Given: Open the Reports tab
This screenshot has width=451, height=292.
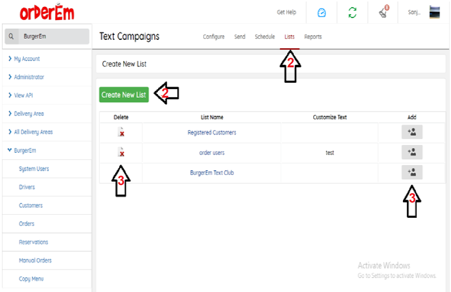Looking at the screenshot, I should 313,37.
